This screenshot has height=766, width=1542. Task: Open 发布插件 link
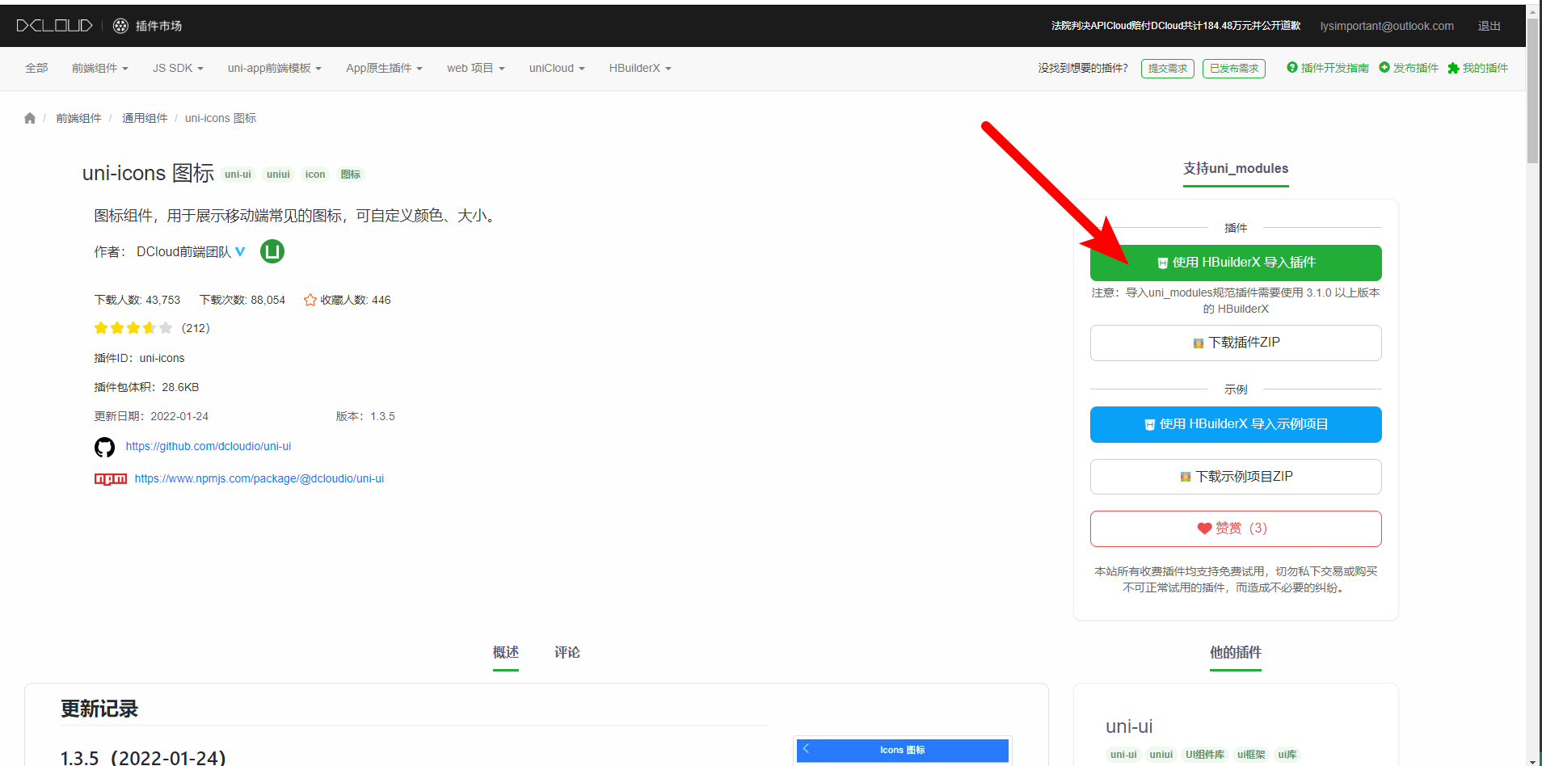coord(1416,68)
